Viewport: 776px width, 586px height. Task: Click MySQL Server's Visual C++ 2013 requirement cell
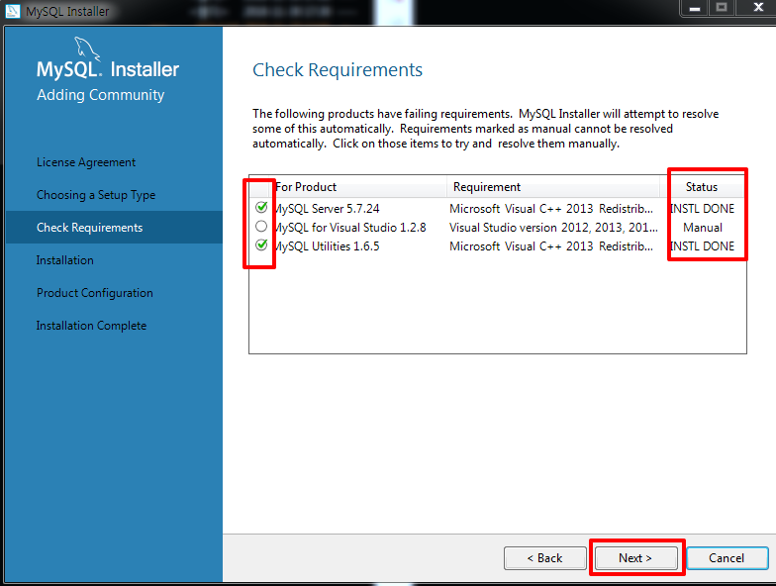(550, 208)
